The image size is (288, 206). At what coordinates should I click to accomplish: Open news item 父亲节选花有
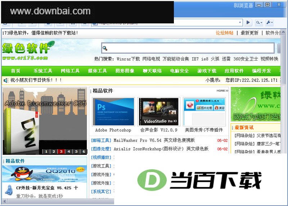pos(257,136)
